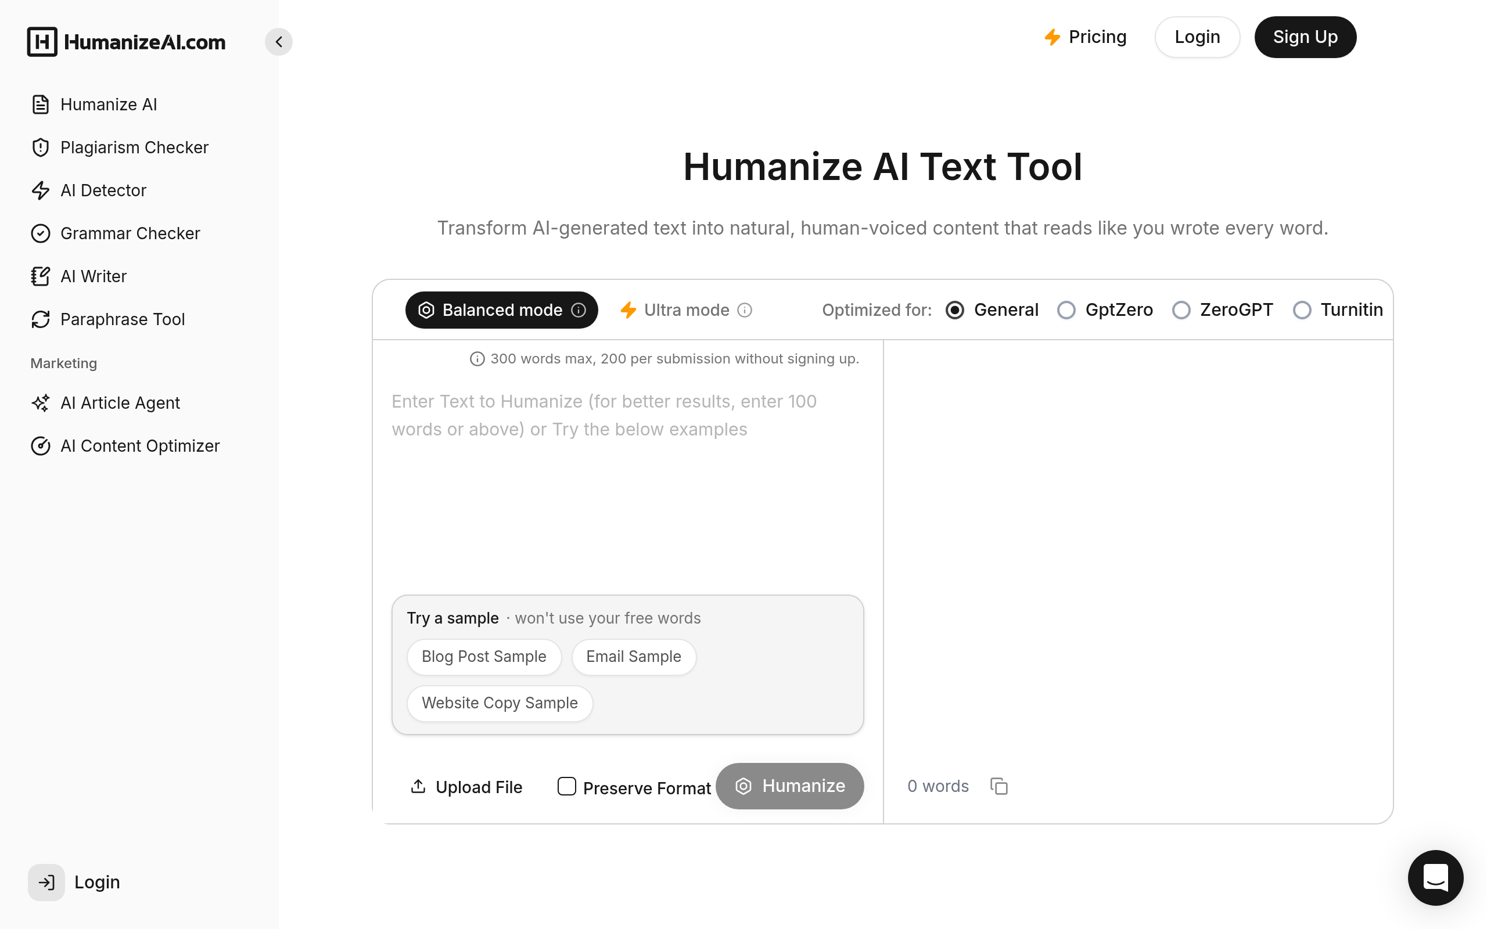Click the word limit info icon
This screenshot has height=929, width=1487.
(x=477, y=359)
